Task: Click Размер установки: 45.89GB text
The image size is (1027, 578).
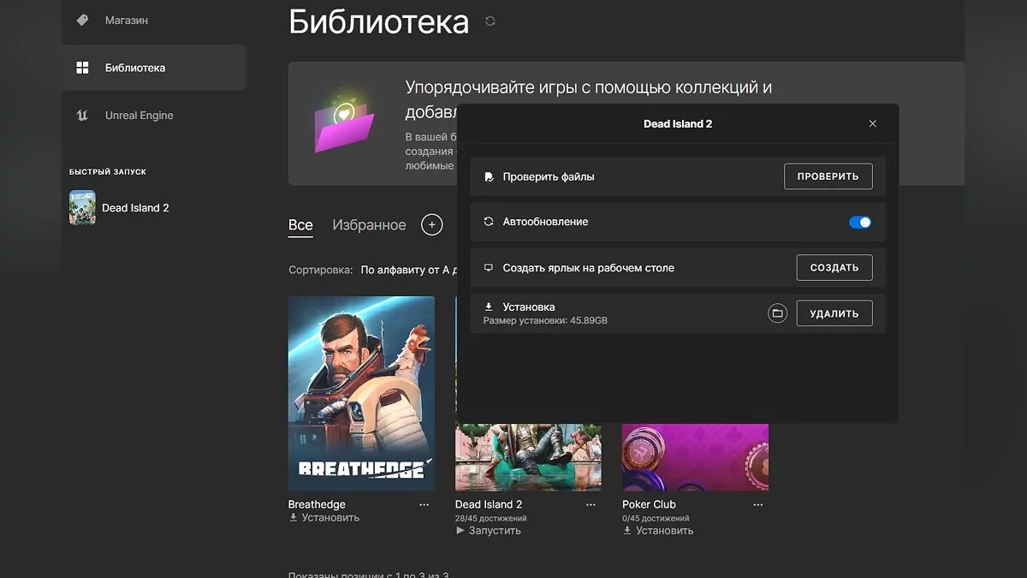Action: tap(545, 321)
